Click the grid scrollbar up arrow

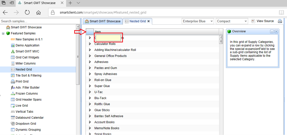(x=221, y=37)
